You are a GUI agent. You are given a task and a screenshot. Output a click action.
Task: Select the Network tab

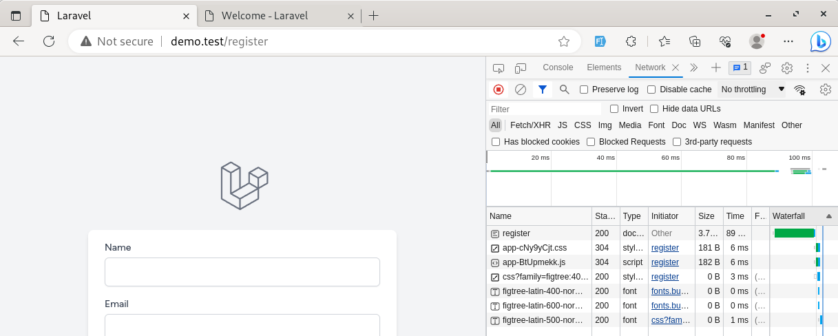point(650,67)
